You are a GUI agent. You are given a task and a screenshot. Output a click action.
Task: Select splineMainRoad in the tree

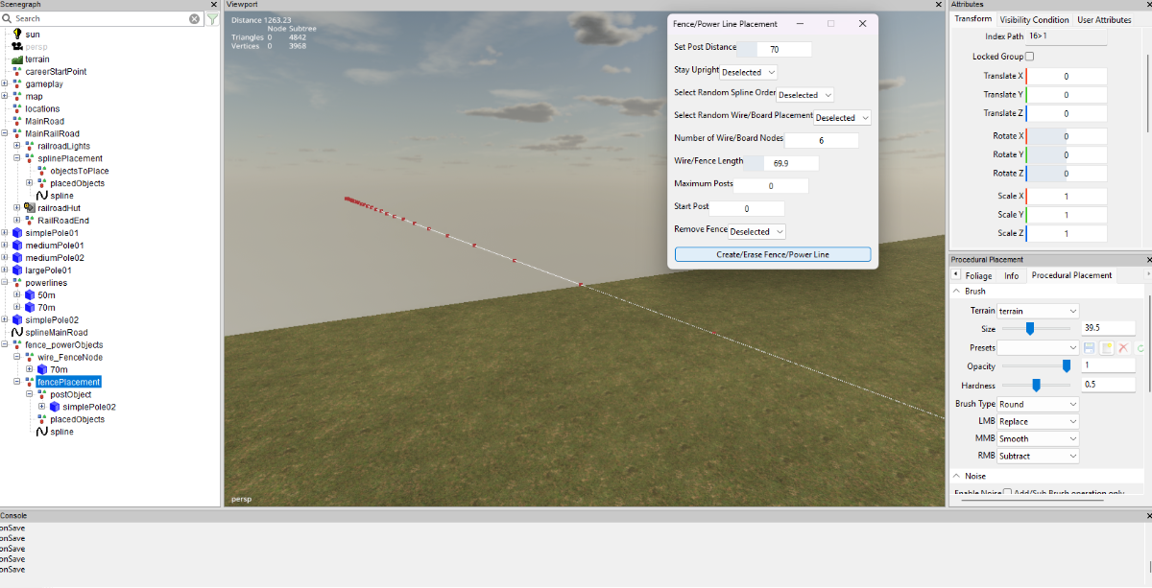coord(56,332)
